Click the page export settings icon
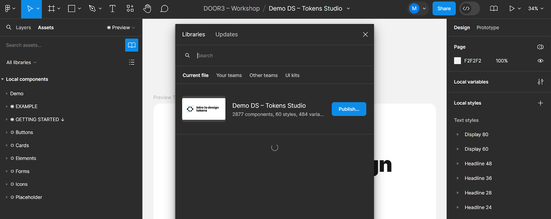Screen dimensions: 551x219 [x=540, y=47]
